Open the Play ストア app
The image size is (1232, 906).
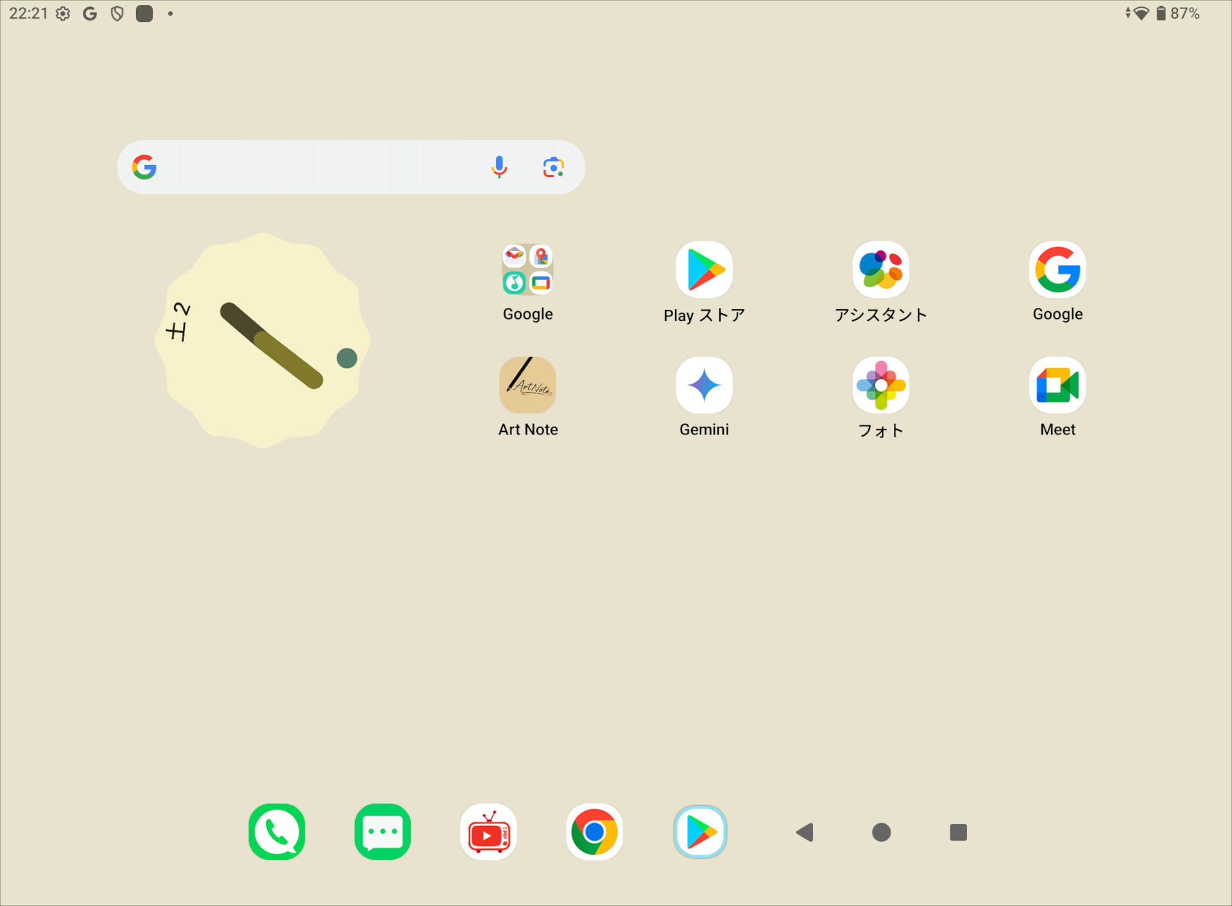coord(704,269)
